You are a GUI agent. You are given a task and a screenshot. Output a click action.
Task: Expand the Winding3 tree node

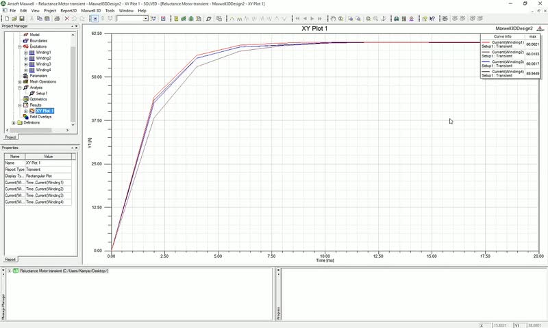(x=26, y=64)
